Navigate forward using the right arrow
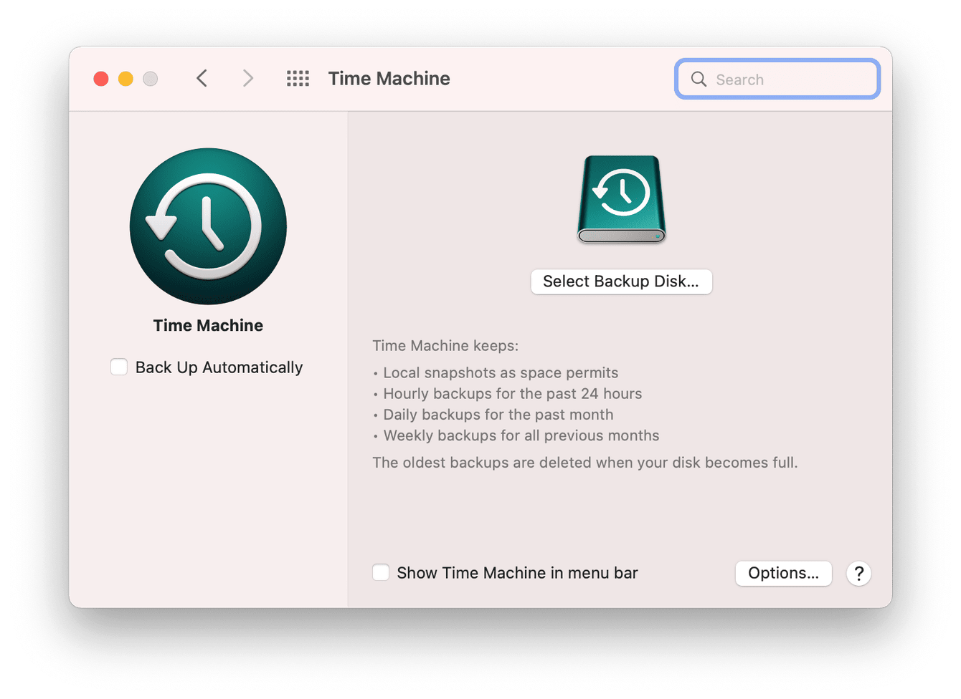The image size is (961, 699). [x=247, y=79]
